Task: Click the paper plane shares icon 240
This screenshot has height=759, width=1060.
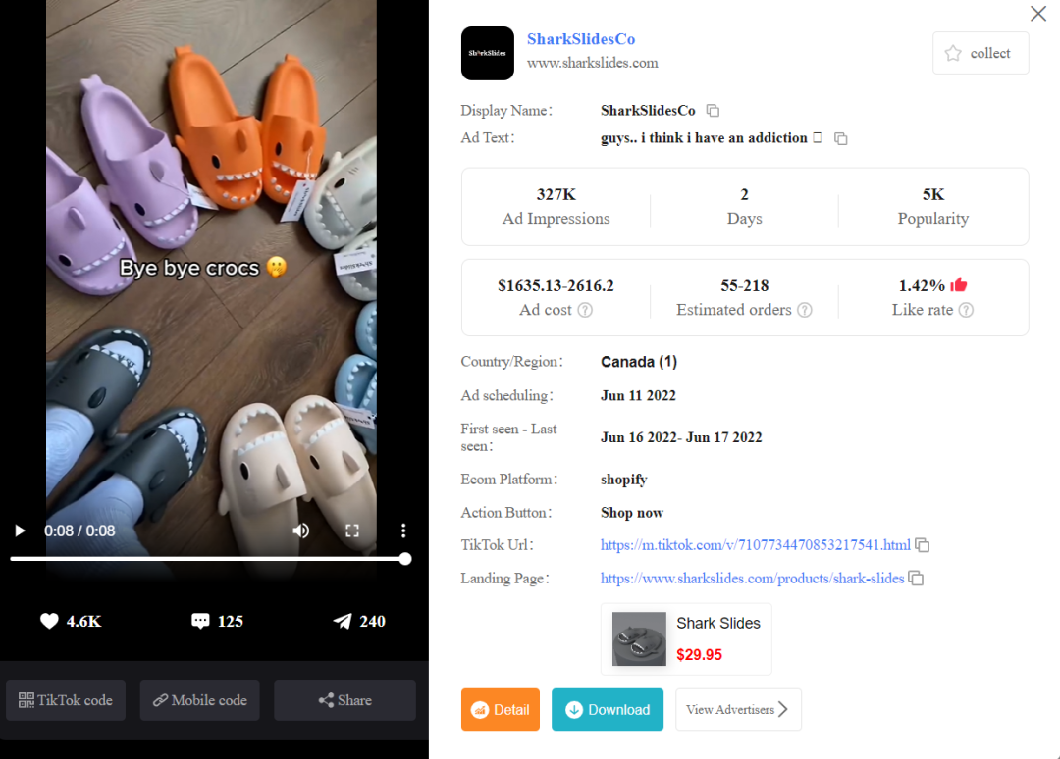Action: pos(343,622)
